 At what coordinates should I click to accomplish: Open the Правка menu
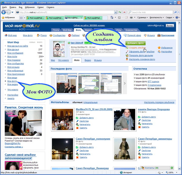pos(13,7)
